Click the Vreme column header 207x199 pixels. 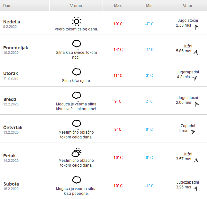(x=76, y=6)
